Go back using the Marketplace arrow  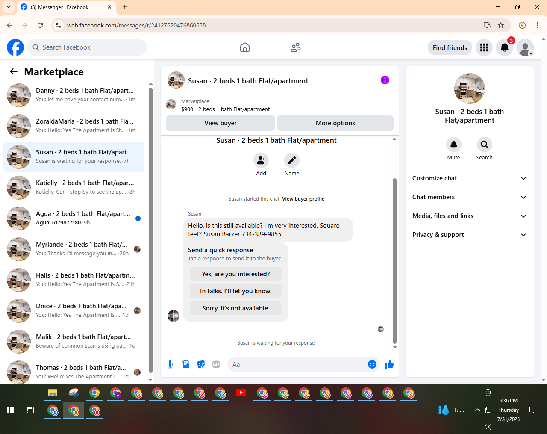pos(14,71)
